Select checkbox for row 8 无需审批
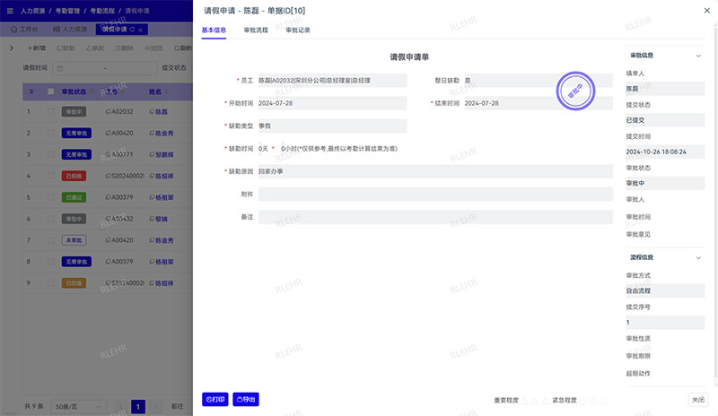This screenshot has width=718, height=416. tap(50, 262)
